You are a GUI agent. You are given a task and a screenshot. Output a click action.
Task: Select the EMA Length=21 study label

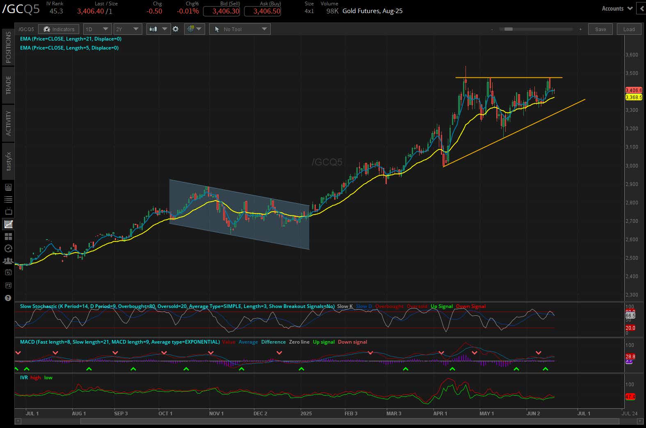pos(71,39)
